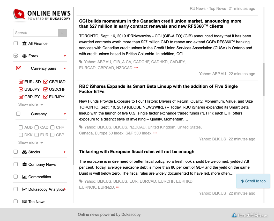Click inside the Search input field
Viewport: 274px width, 221px height.
click(x=35, y=33)
